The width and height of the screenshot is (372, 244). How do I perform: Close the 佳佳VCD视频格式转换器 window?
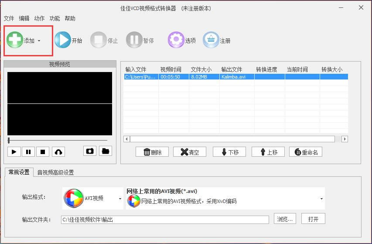click(x=361, y=7)
